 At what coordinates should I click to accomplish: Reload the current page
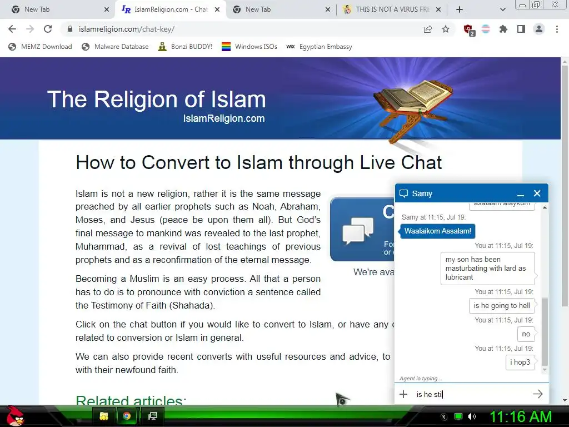(x=48, y=29)
